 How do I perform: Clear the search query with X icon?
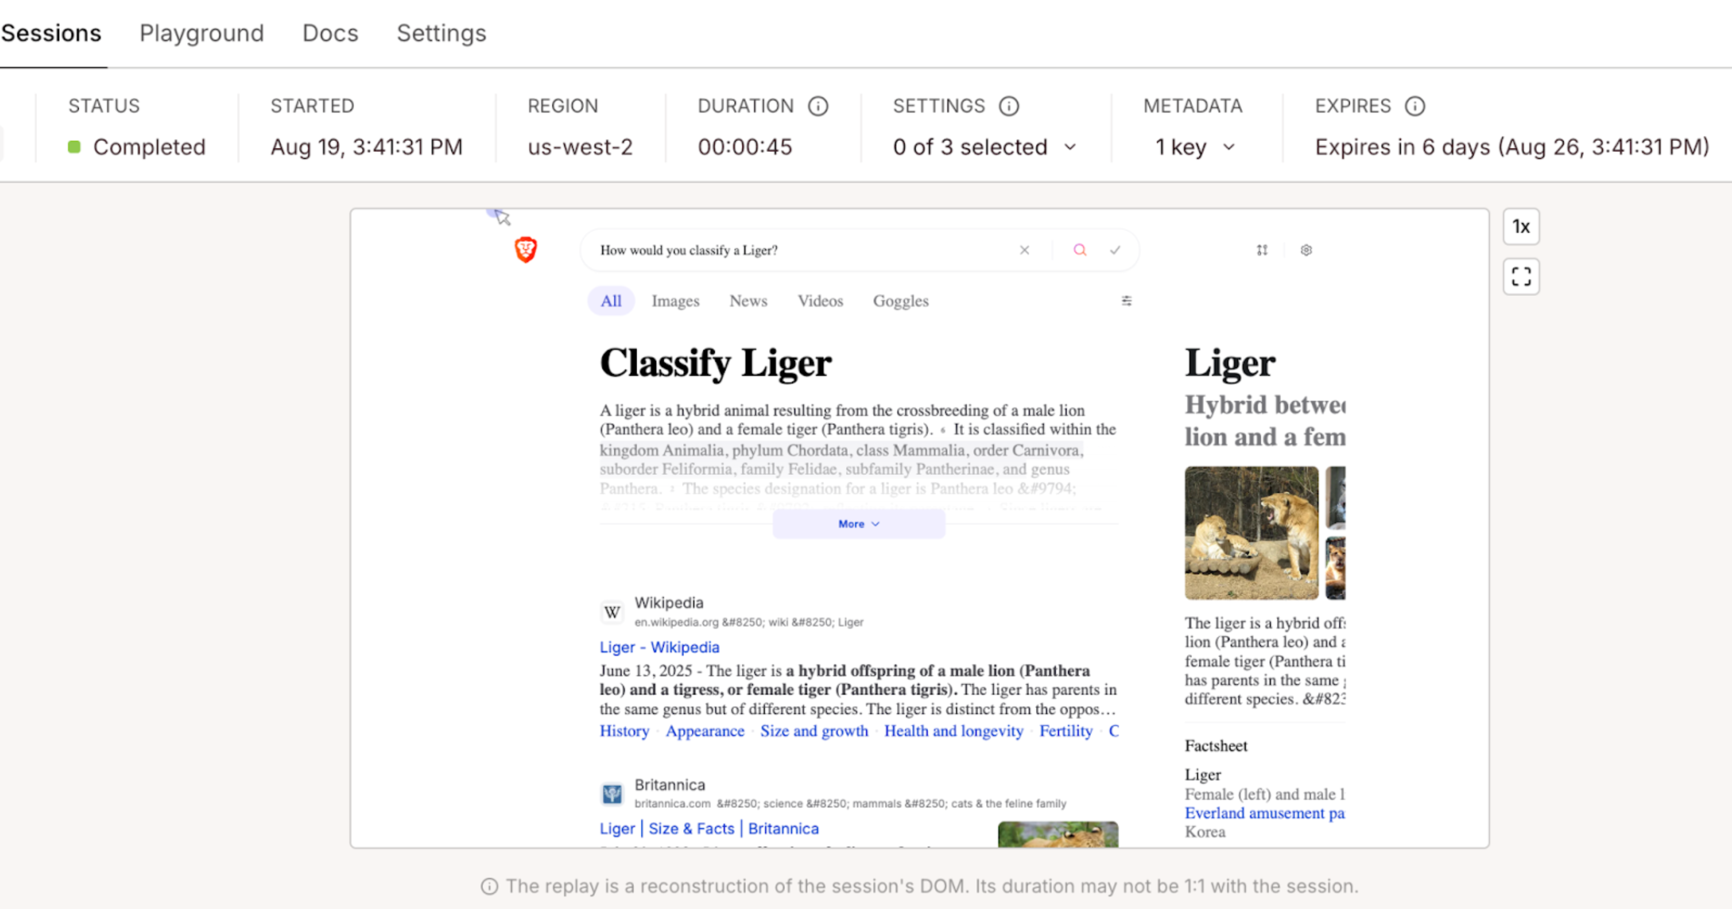point(1024,250)
